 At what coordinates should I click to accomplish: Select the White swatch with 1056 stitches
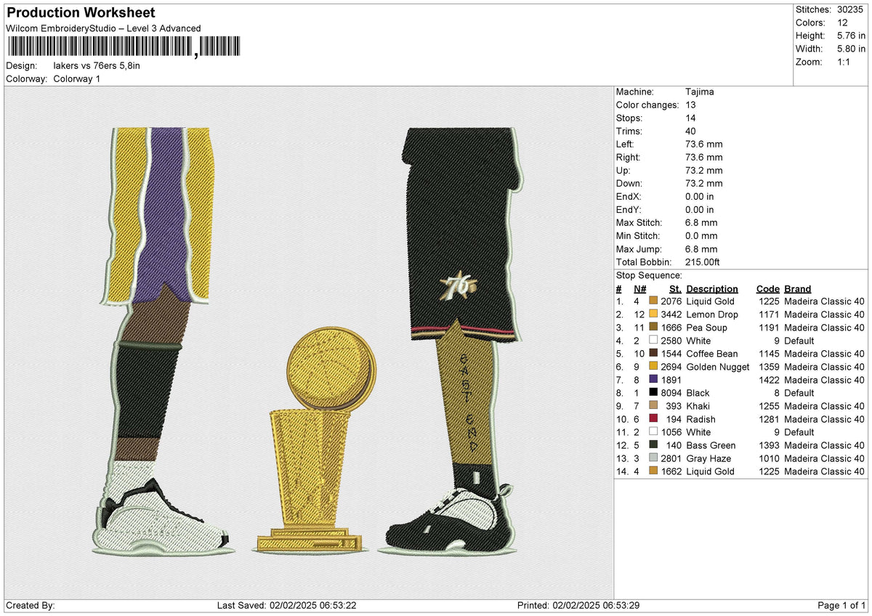[653, 432]
